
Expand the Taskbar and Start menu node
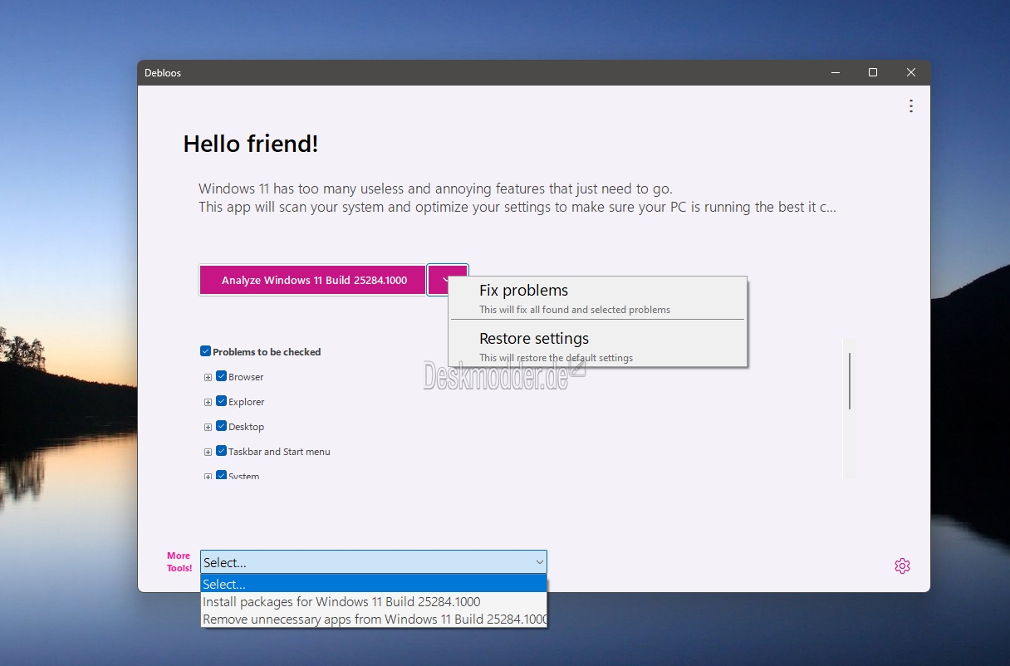[208, 452]
